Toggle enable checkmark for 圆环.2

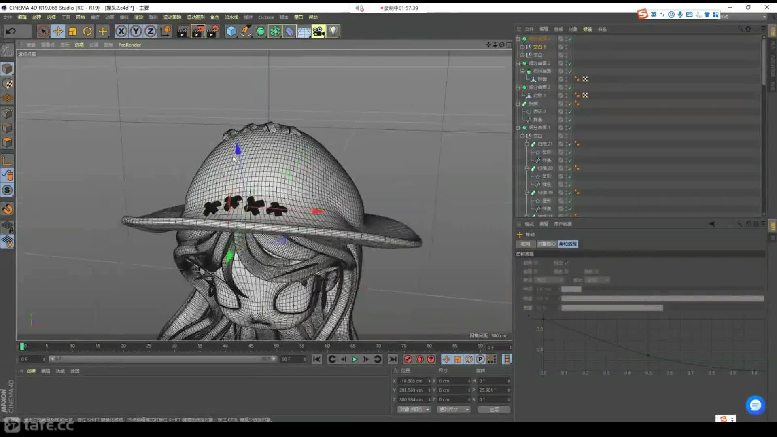(x=570, y=112)
